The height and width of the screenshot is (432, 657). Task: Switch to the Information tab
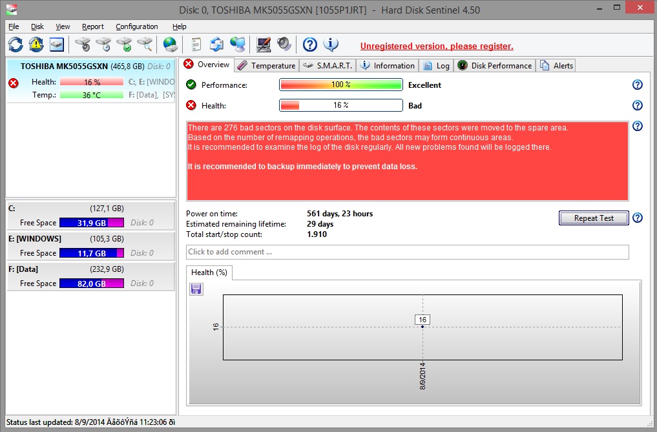coord(388,66)
